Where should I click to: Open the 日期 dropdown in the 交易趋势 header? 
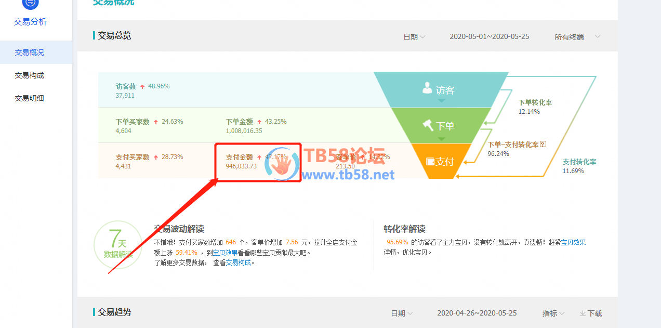402,313
